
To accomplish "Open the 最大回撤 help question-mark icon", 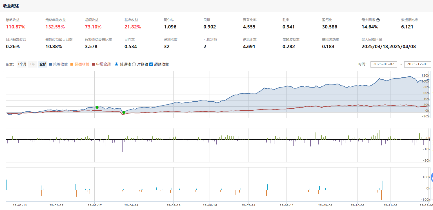I will point(378,20).
